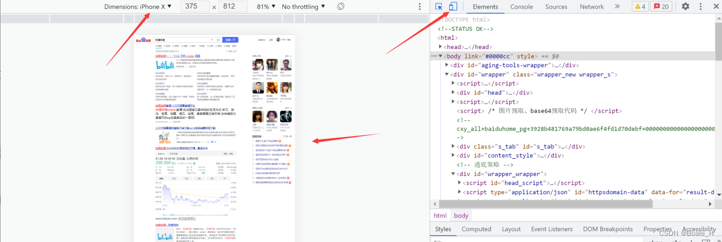Open device toolbar more options menu
Viewport: 722px width, 242px height.
[420, 6]
